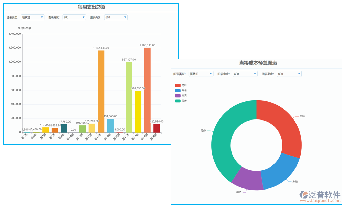Image resolution: width=344 pixels, height=206 pixels.
Task: Toggle the 租赁 legend entry
Action: point(182,95)
